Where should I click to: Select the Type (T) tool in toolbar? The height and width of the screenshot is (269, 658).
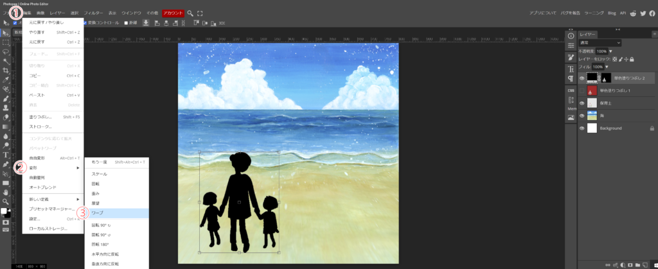pos(6,155)
